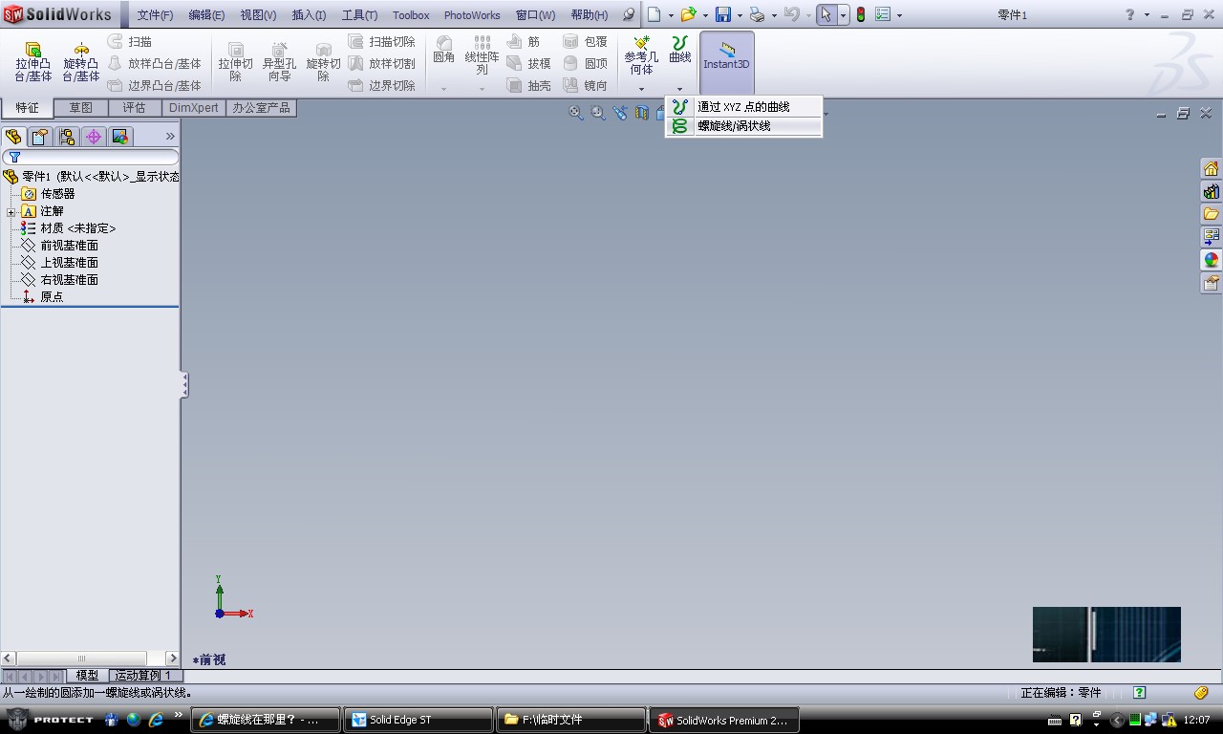Click the Extruded Cut (拉伸切除) tool
1223x734 pixels.
[236, 61]
